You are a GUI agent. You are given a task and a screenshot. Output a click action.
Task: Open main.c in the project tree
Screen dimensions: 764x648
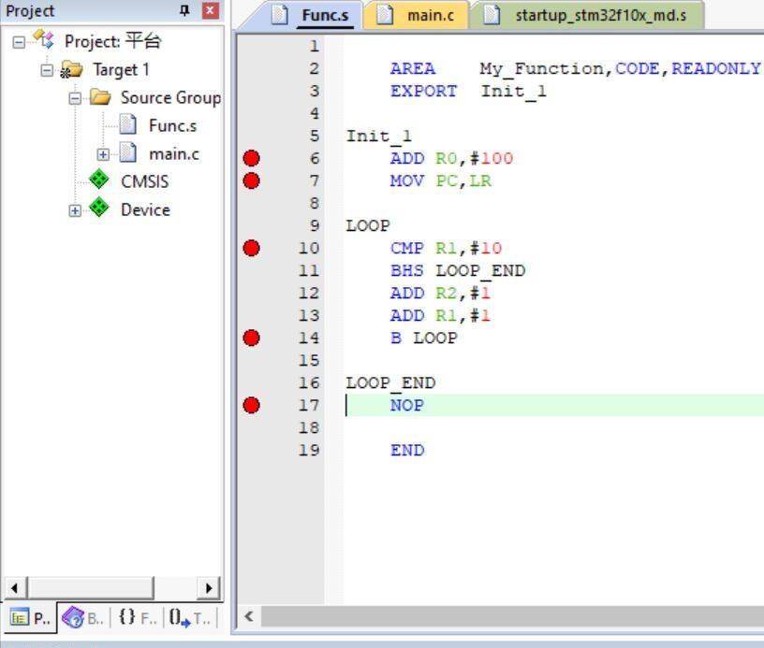[174, 154]
